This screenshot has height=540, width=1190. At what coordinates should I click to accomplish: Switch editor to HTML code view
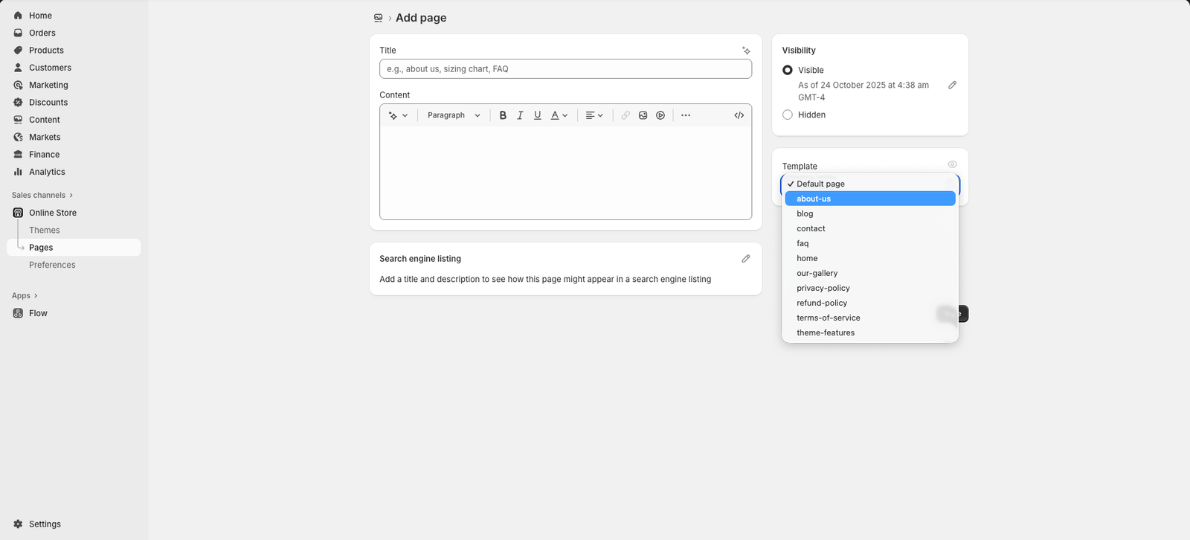(739, 115)
